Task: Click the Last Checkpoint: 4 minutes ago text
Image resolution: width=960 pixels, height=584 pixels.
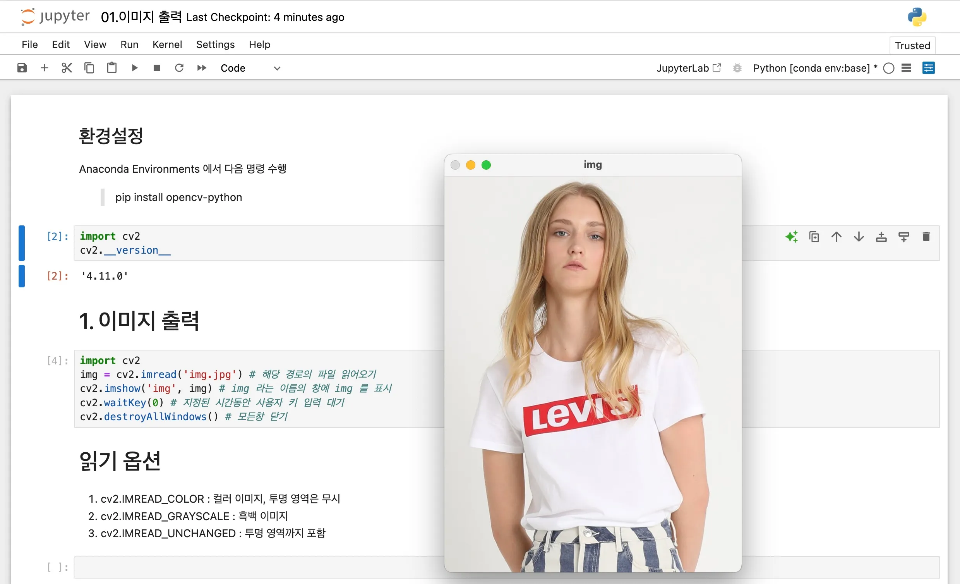Action: (x=265, y=17)
